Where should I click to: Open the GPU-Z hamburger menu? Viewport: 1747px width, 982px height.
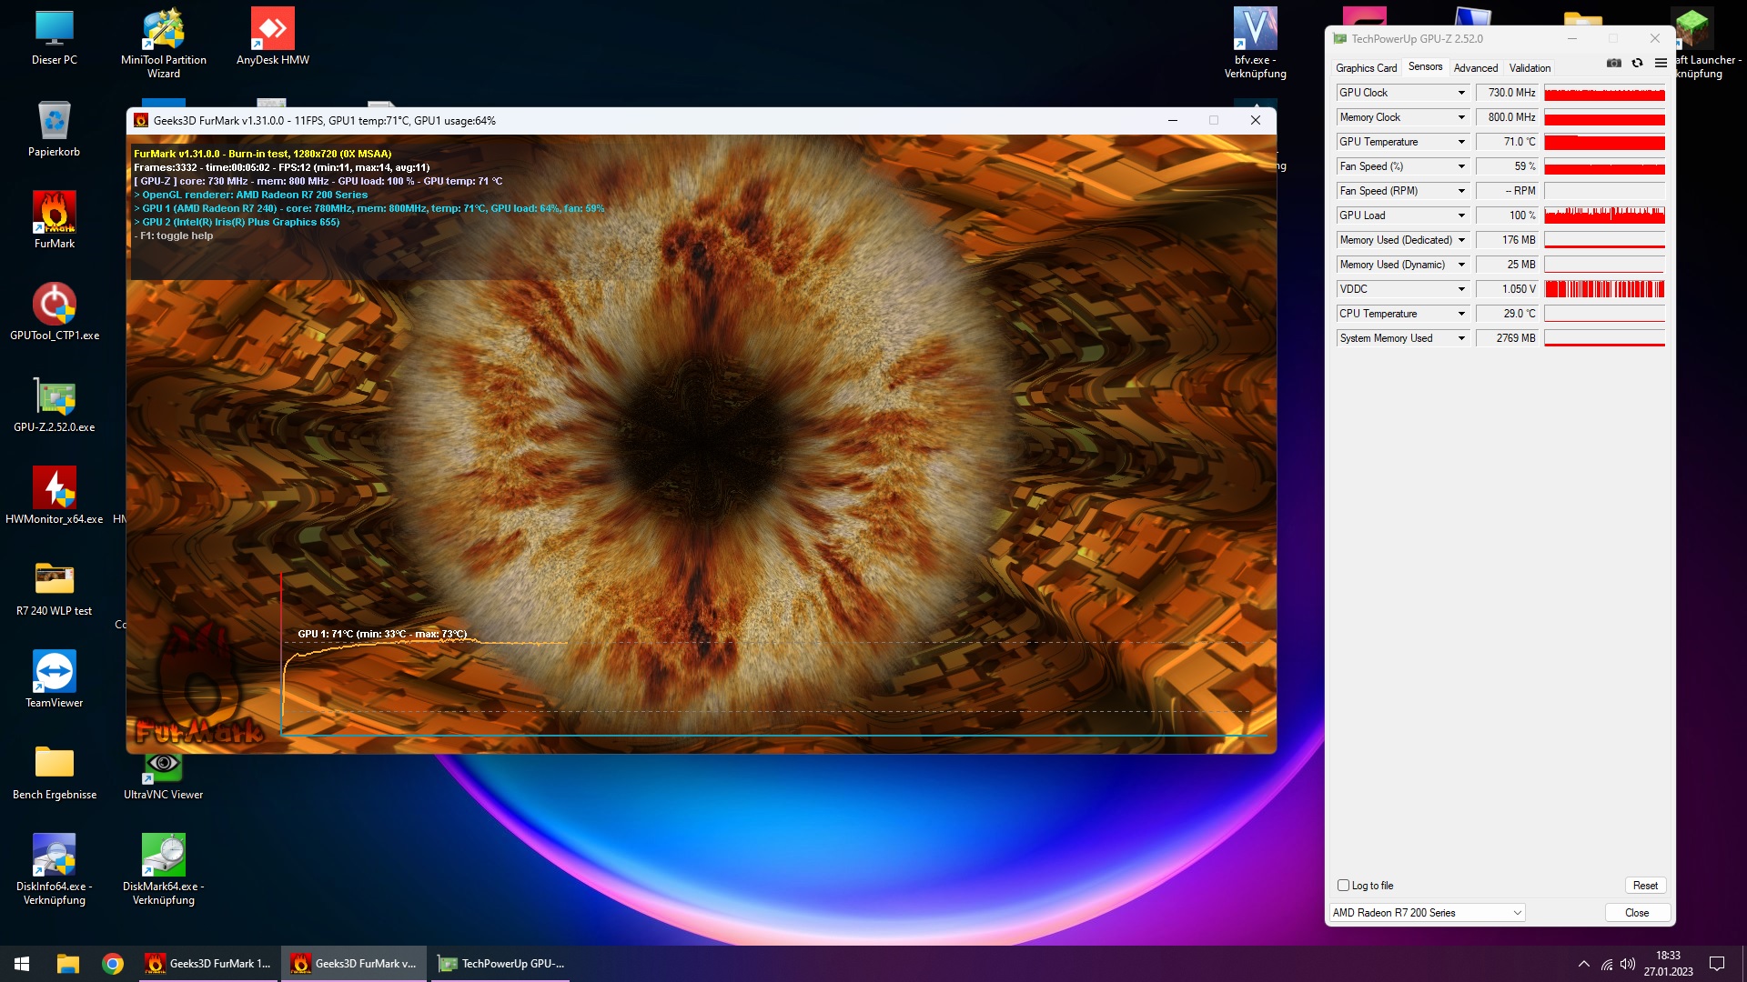point(1661,64)
